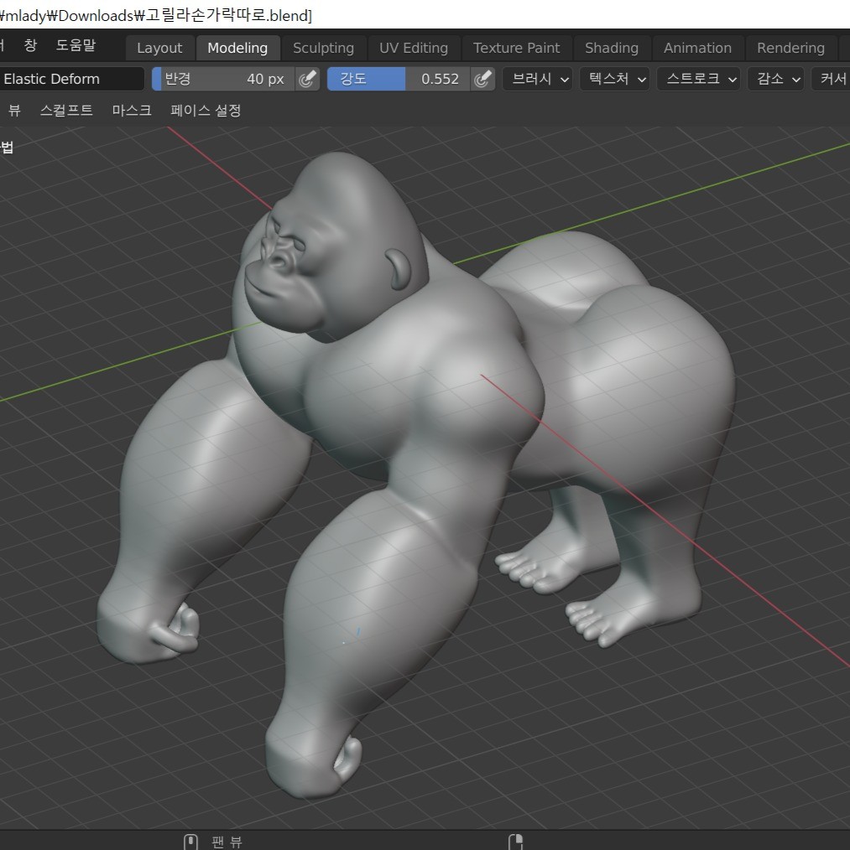850x850 pixels.
Task: Click the 강도 strength slider
Action: coord(399,79)
